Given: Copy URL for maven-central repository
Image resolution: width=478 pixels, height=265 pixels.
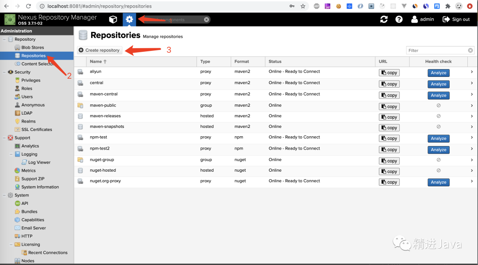Looking at the screenshot, I should click(x=389, y=96).
